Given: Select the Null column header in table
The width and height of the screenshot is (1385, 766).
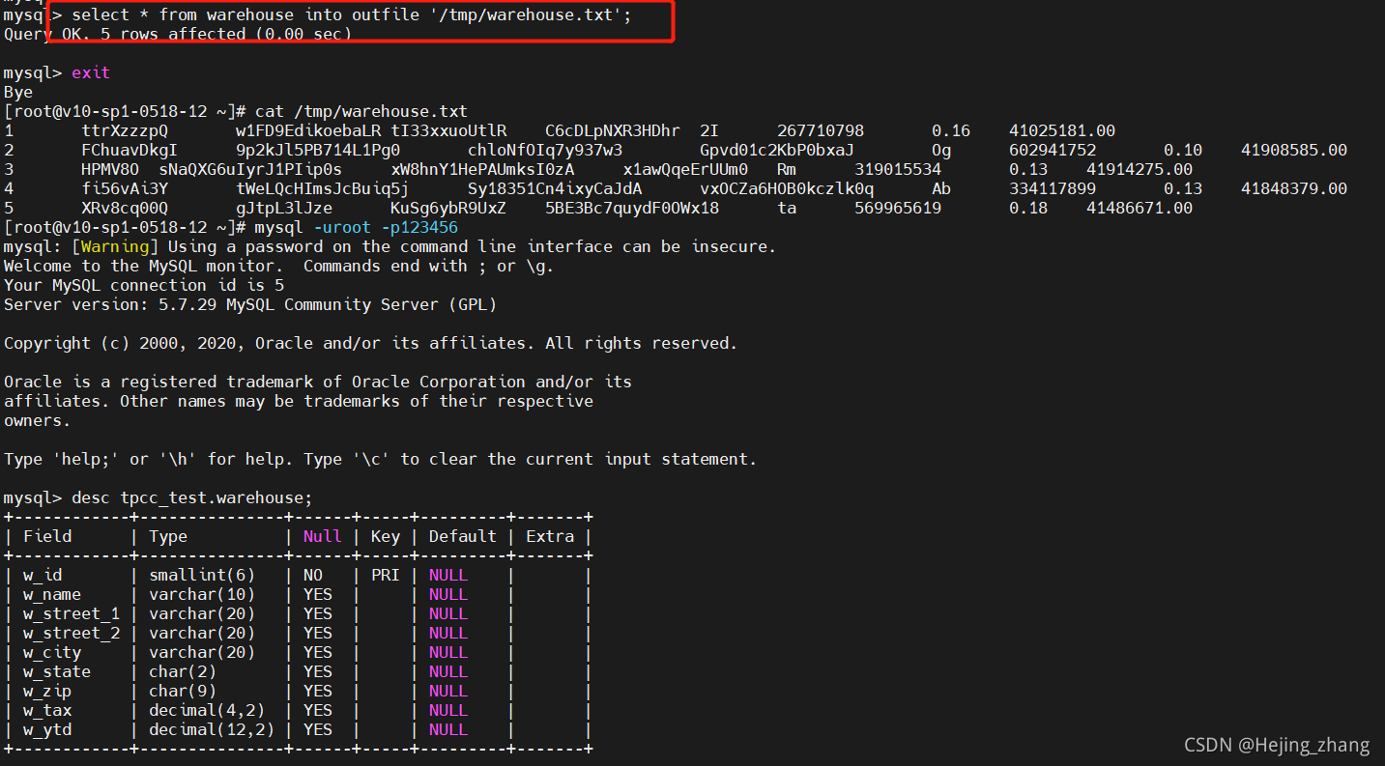Looking at the screenshot, I should (322, 535).
